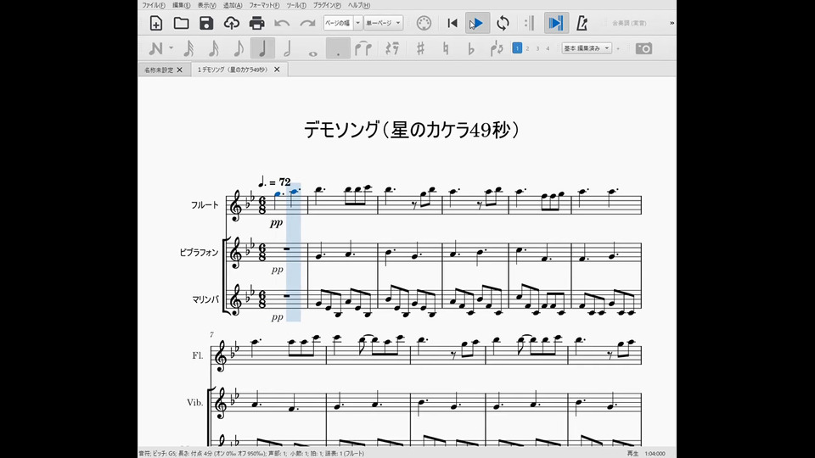The height and width of the screenshot is (458, 815).
Task: Select the eighth note duration
Action: pos(239,48)
